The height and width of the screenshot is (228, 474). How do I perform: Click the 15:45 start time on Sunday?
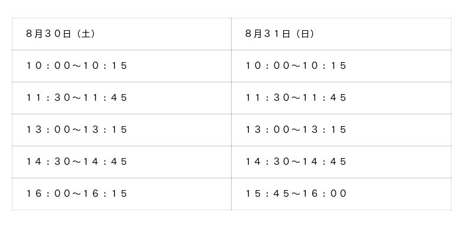[x=267, y=194]
